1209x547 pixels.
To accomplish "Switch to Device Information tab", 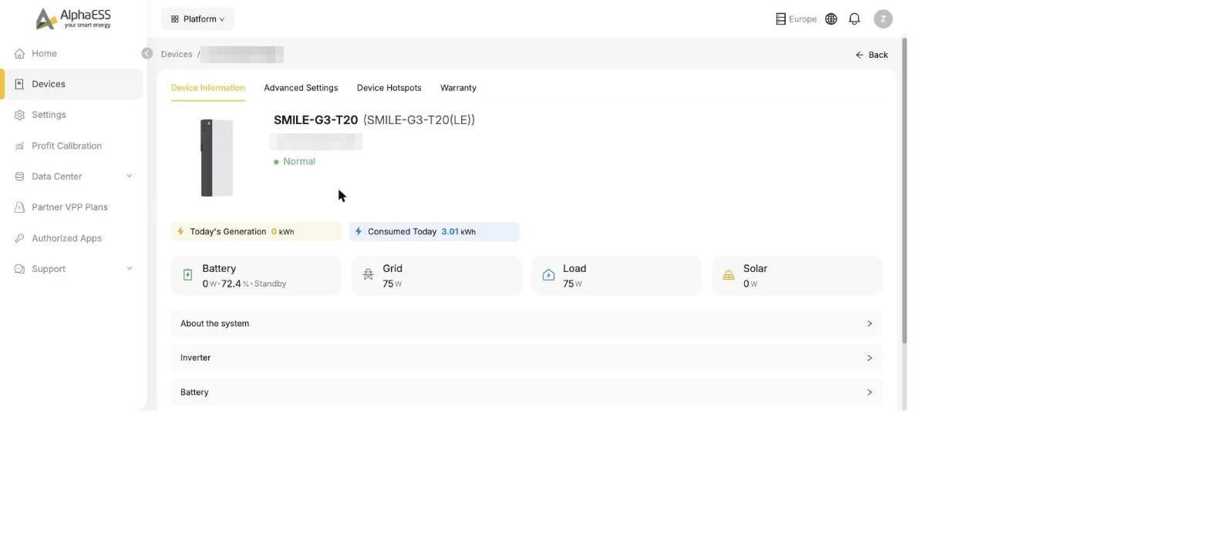I will click(208, 88).
